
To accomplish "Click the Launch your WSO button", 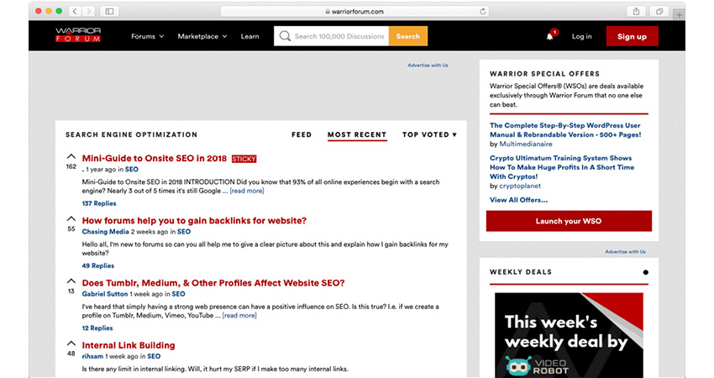I will (x=569, y=221).
